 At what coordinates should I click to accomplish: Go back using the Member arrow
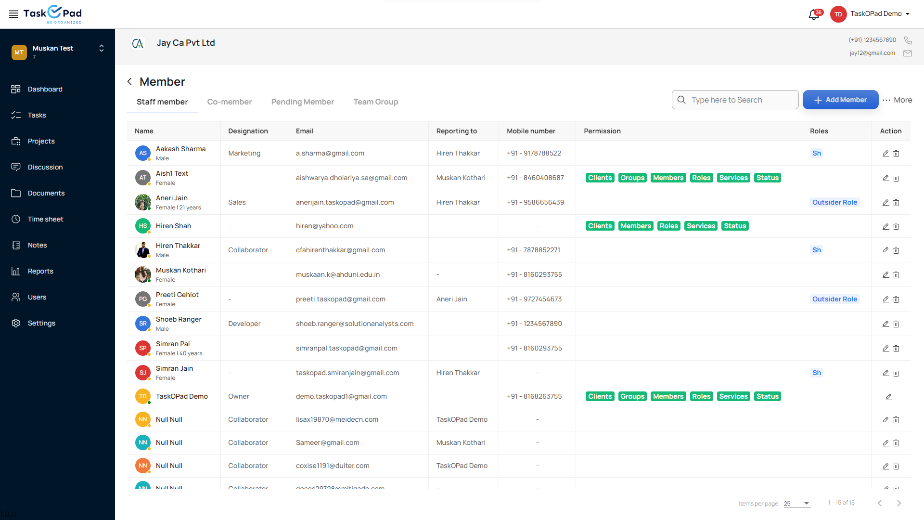(x=129, y=82)
